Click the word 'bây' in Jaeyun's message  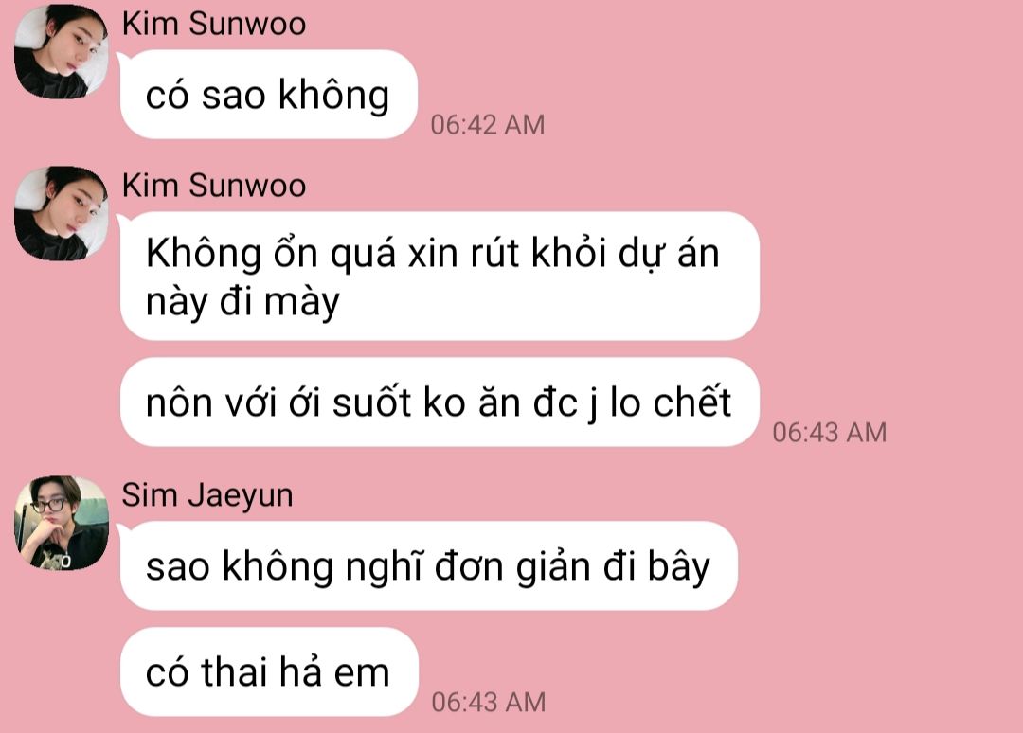point(678,566)
